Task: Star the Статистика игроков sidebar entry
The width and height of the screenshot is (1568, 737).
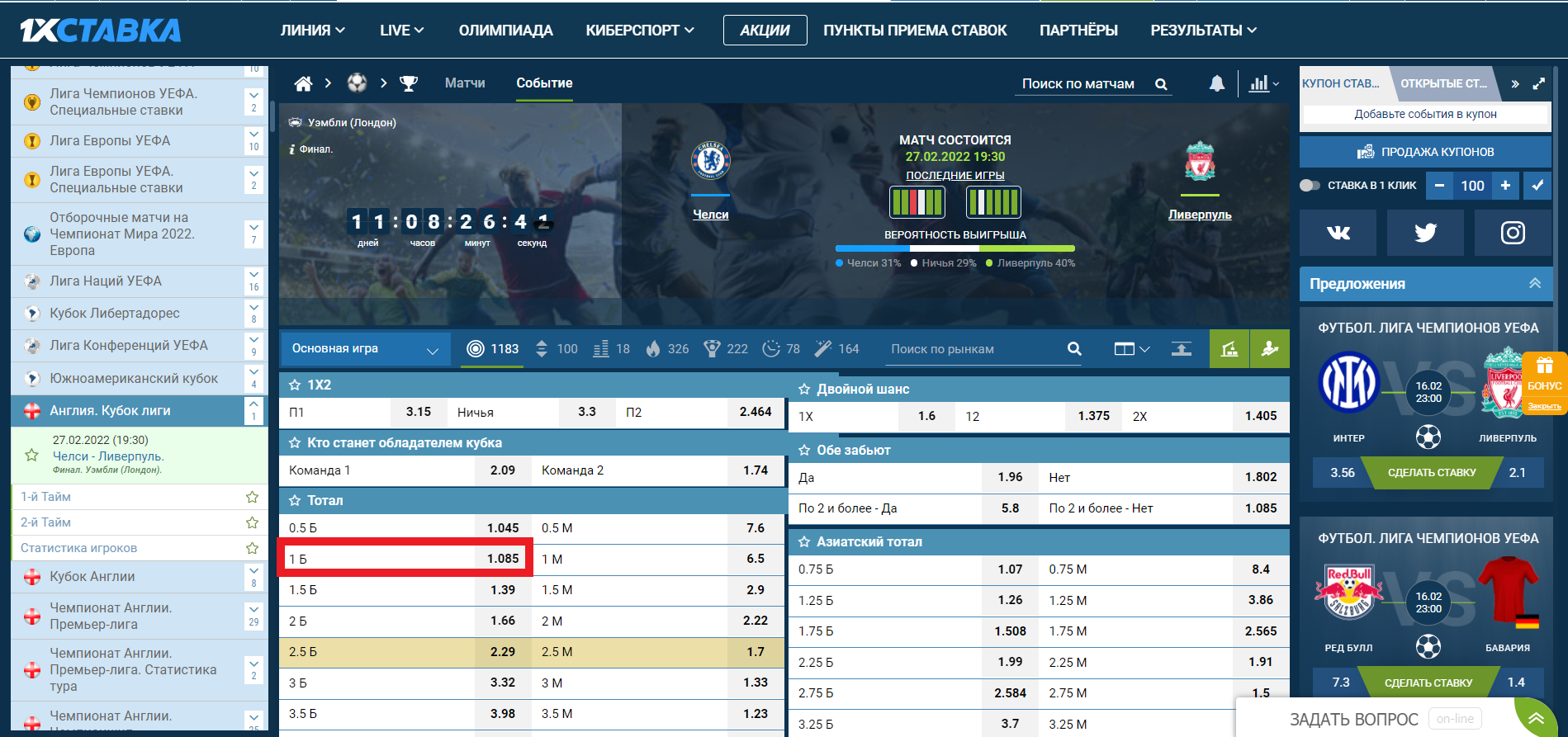Action: click(x=252, y=548)
